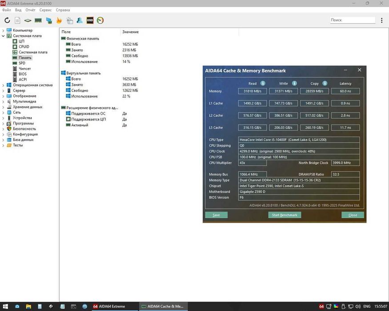389x311 pixels.
Task: Select ЦП in the tree
Action: 22,41
